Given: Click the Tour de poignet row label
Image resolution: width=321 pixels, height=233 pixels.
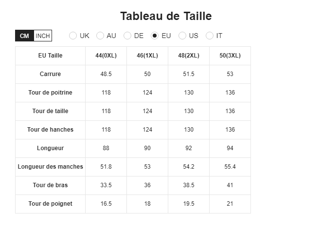Looking at the screenshot, I should click(51, 204).
